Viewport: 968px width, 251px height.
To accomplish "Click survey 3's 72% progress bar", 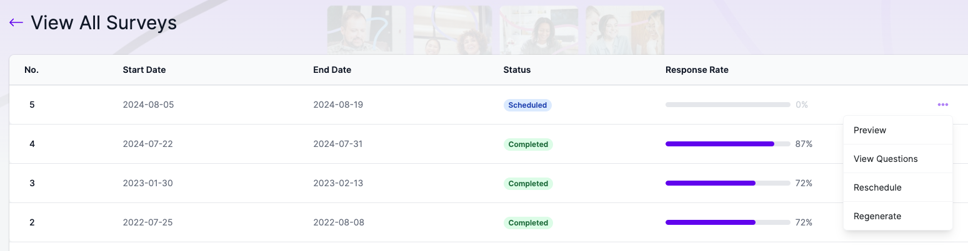I will click(727, 183).
